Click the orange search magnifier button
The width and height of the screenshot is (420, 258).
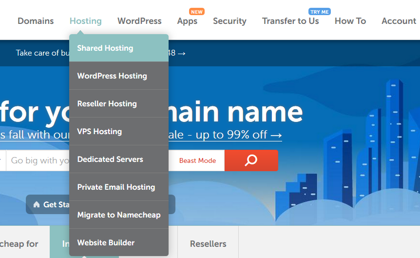point(251,160)
